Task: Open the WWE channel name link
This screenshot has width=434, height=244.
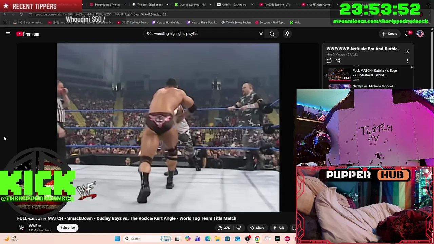Action: 33,226
